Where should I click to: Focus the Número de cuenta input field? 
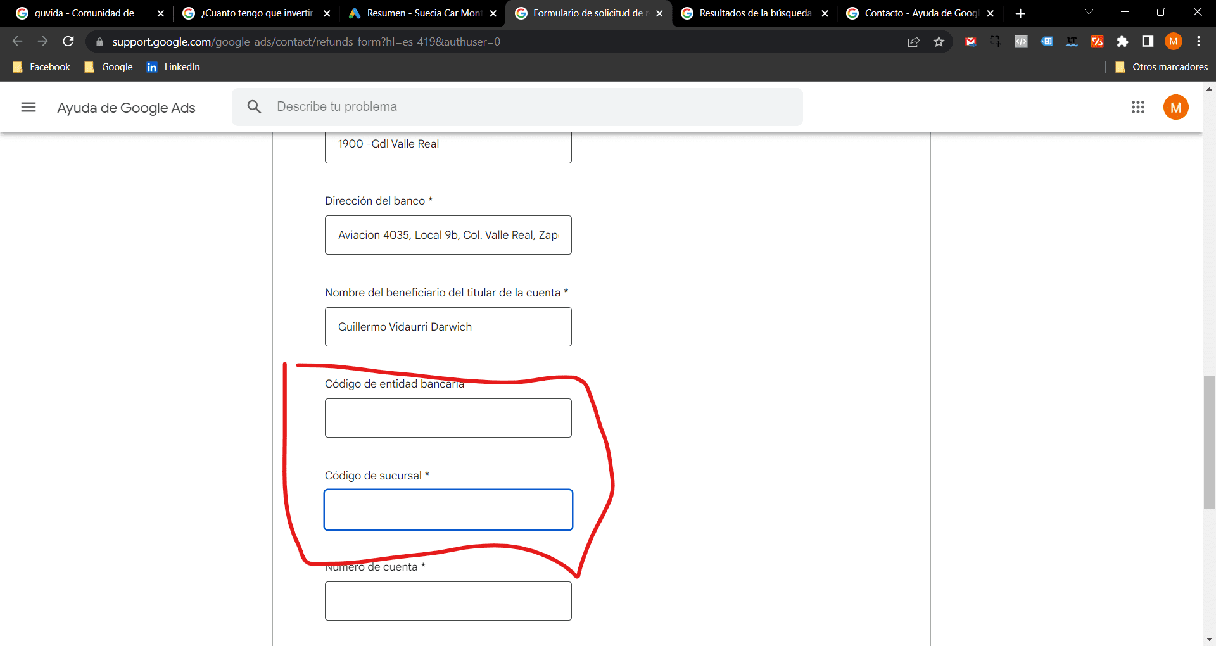click(448, 601)
